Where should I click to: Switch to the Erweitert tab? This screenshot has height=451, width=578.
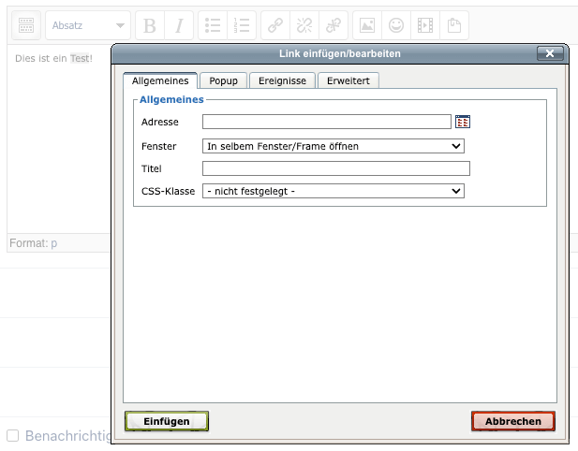(348, 81)
